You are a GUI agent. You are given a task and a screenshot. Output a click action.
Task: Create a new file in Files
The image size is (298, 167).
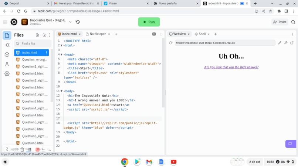click(37, 35)
